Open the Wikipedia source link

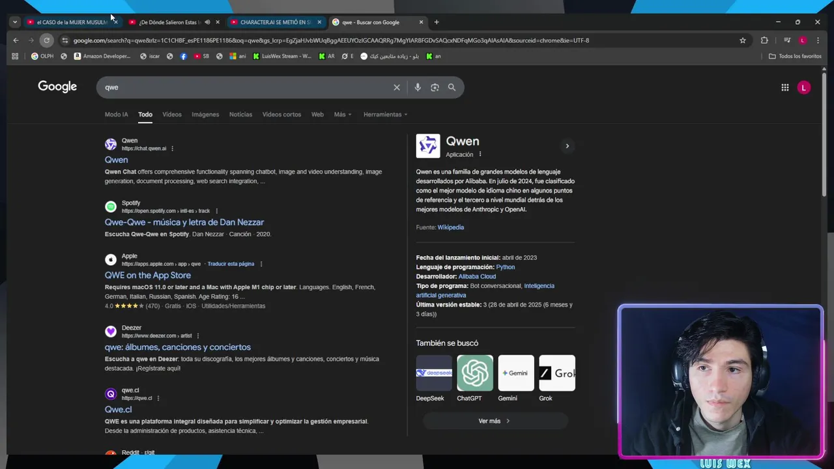[x=451, y=227]
